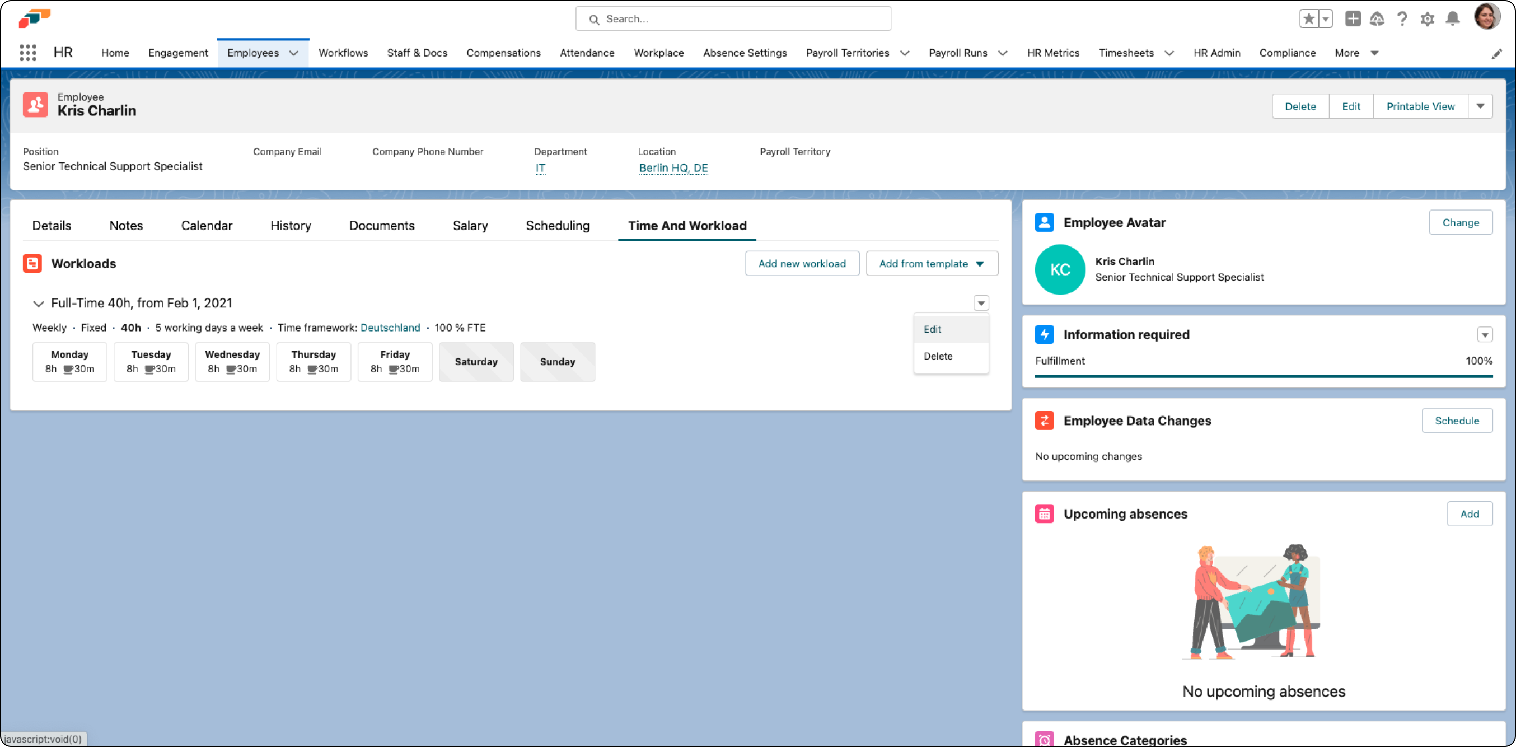Open the user profile avatar
Screen dimensions: 1516x747
[x=1486, y=16]
